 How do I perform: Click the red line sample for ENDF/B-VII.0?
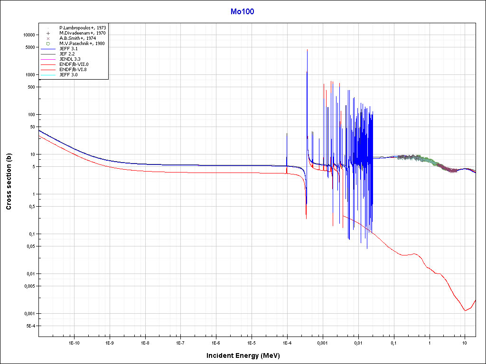point(48,64)
